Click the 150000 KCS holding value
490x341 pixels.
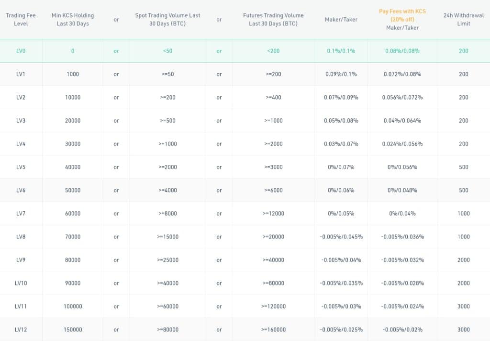73,330
